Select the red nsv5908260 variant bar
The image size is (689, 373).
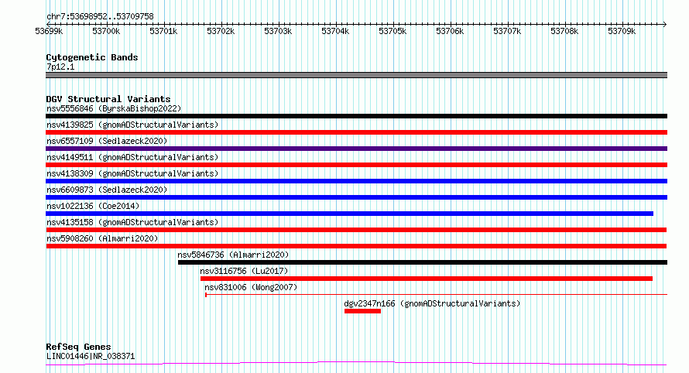356,246
